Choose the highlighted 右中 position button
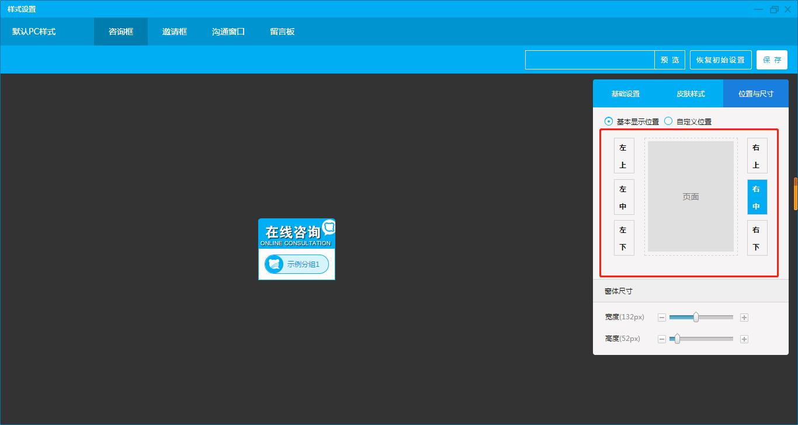Screen dimensions: 798x425 [757, 197]
